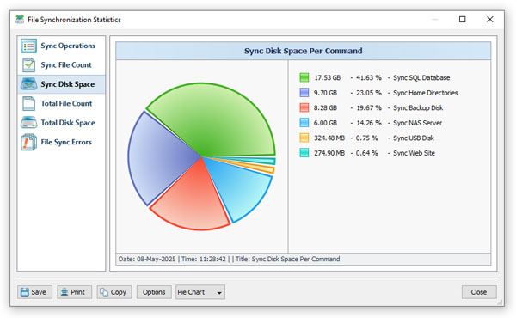
Task: Click the '324.48 MB' size value
Action: (x=329, y=138)
